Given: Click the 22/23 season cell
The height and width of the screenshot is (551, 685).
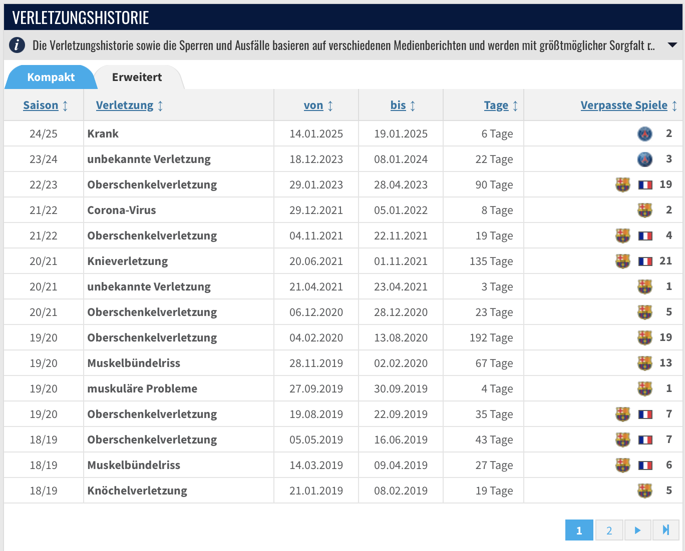Looking at the screenshot, I should click(44, 184).
